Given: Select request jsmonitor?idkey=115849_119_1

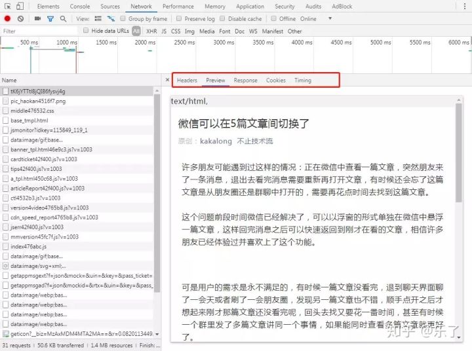Looking at the screenshot, I should (x=77, y=130).
